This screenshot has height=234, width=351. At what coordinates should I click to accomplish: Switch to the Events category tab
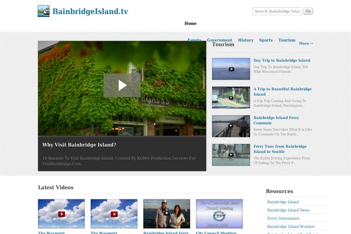(194, 40)
